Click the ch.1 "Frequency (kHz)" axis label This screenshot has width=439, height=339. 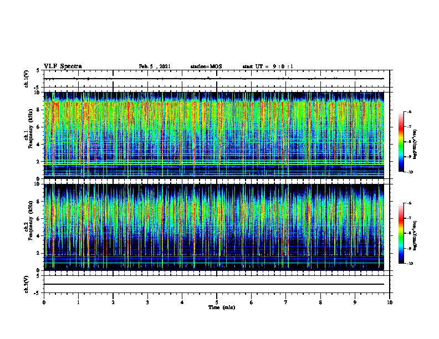point(31,129)
